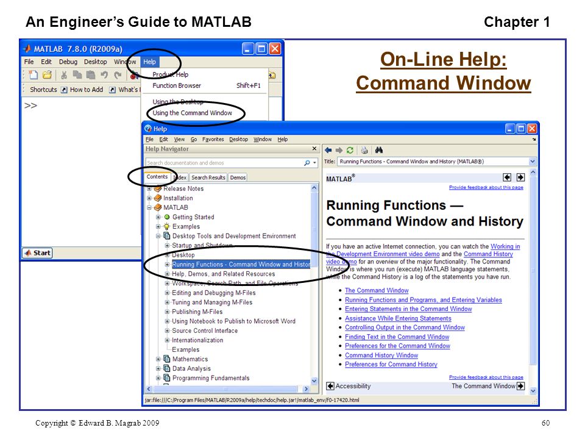The width and height of the screenshot is (585, 439).
Task: Click the How to Add shortcut
Action: coord(82,90)
